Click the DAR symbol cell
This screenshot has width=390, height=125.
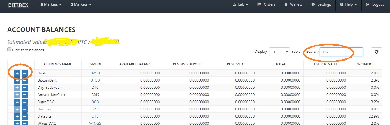click(x=95, y=109)
